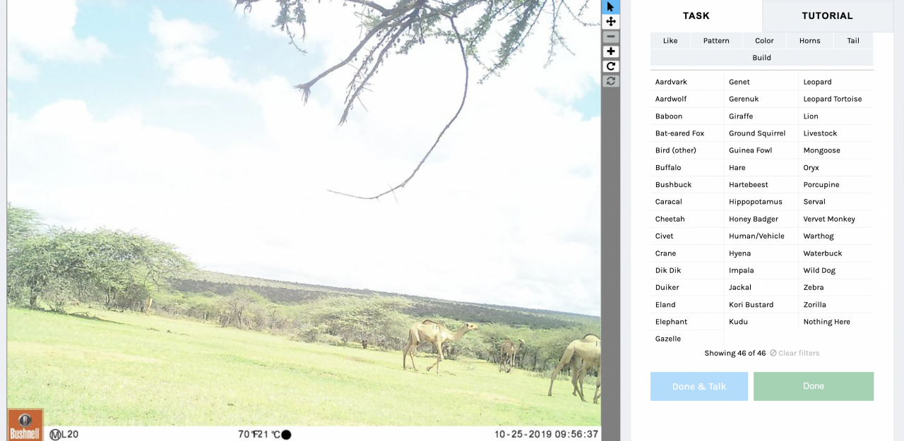Click the Done & Talk button
The image size is (904, 441).
(699, 387)
